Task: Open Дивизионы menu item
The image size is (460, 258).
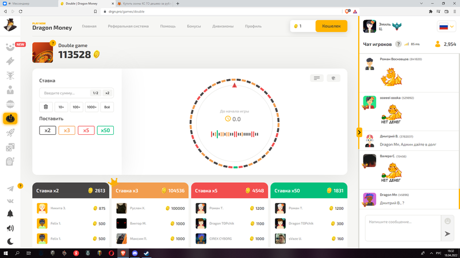Action: [223, 26]
